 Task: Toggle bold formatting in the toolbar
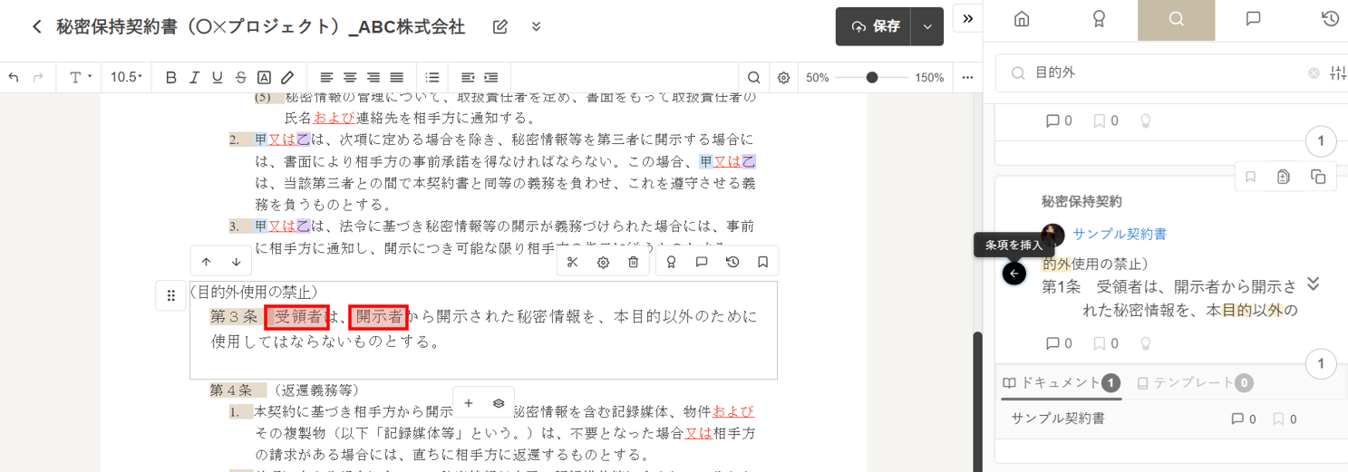pyautogui.click(x=170, y=78)
